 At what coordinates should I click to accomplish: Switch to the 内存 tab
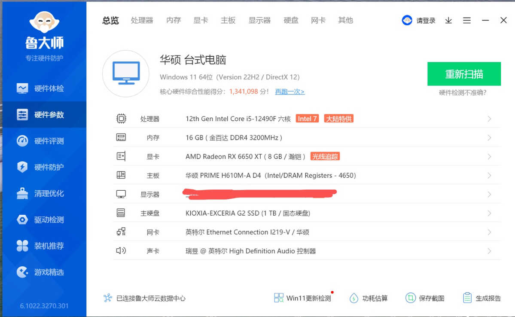tap(174, 20)
